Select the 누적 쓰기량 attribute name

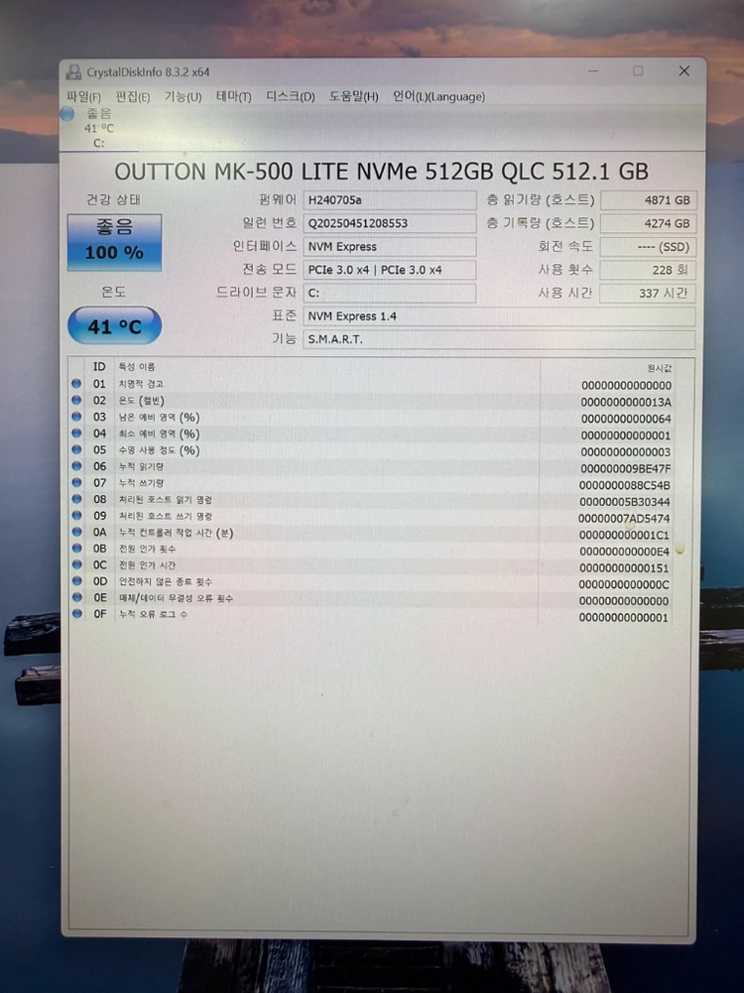(141, 483)
